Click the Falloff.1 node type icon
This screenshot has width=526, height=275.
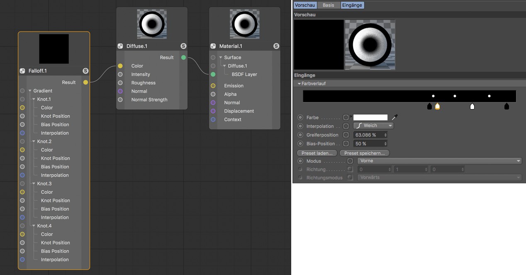tap(22, 71)
